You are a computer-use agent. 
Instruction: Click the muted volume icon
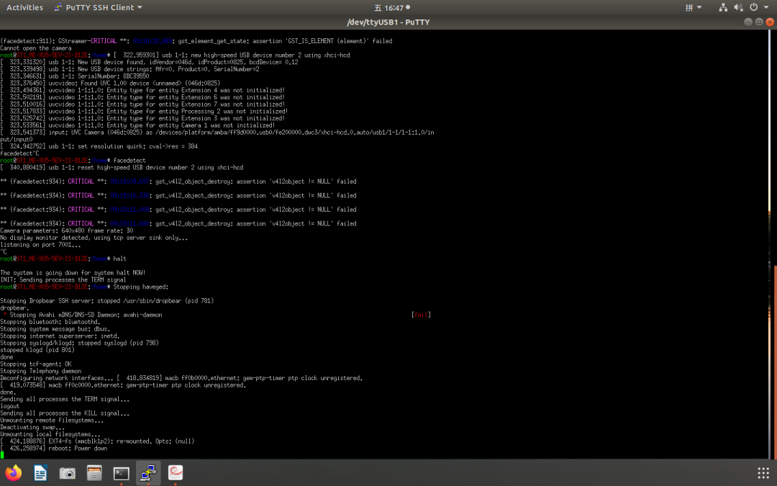[738, 7]
